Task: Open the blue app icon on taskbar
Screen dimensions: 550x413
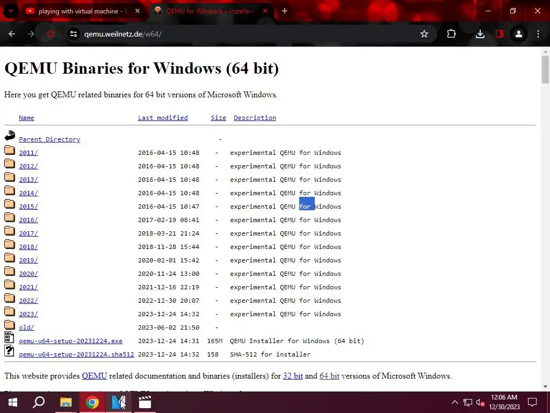Action: [x=119, y=402]
